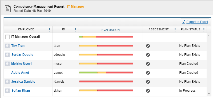213x98 pixels.
Task: Open the PLAN STATUS column options menu
Action: point(204,30)
